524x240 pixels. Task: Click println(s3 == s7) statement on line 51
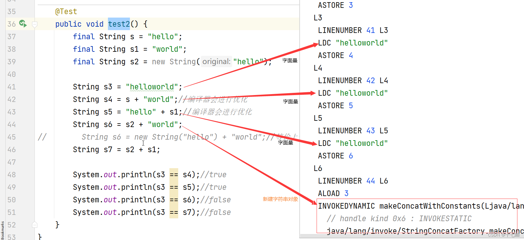[x=136, y=212]
